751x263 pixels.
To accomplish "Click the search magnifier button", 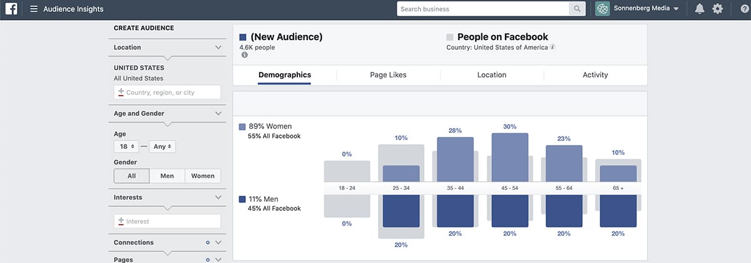I will (x=576, y=9).
